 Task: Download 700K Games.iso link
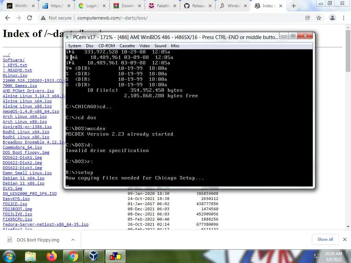[20, 86]
